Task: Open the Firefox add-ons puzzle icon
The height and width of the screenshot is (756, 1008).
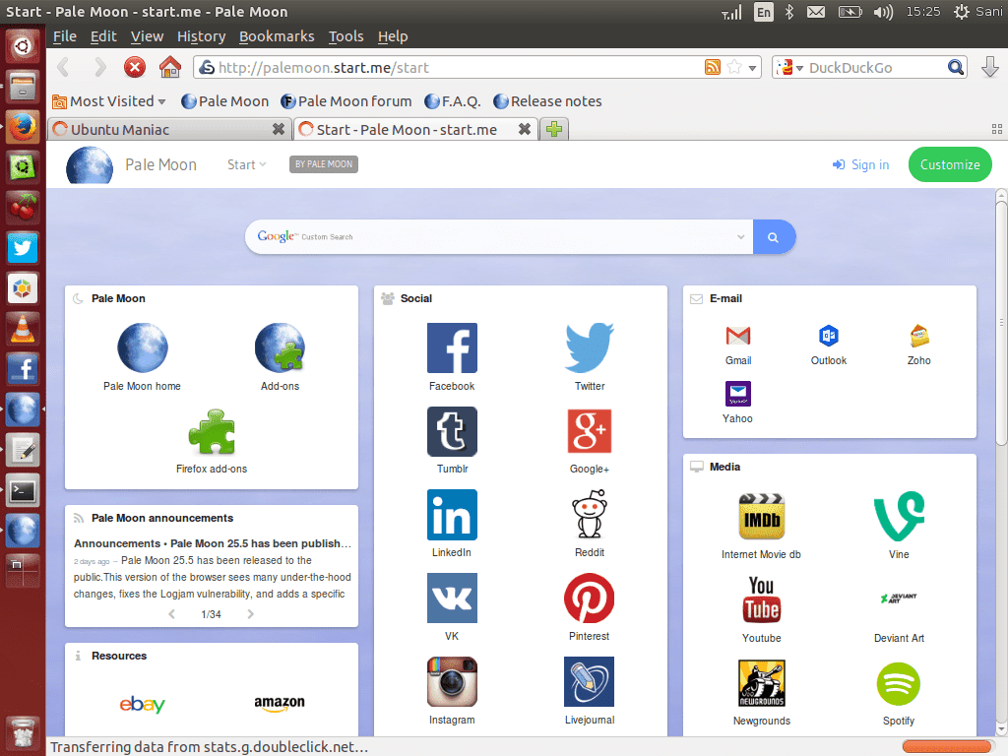Action: point(212,431)
